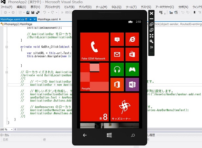Open the テスト(S) menu

pos(146,7)
